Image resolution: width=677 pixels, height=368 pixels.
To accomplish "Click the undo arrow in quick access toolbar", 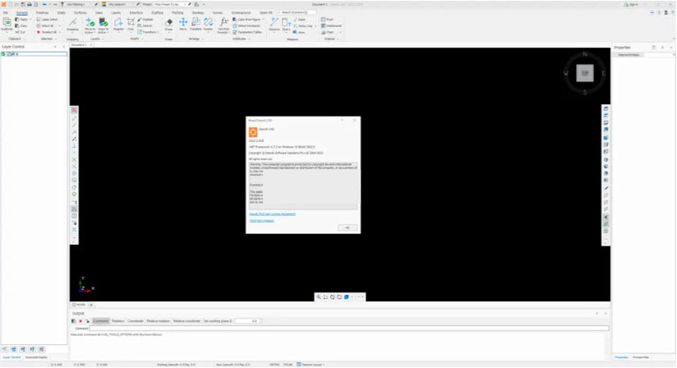I will tap(44, 4).
